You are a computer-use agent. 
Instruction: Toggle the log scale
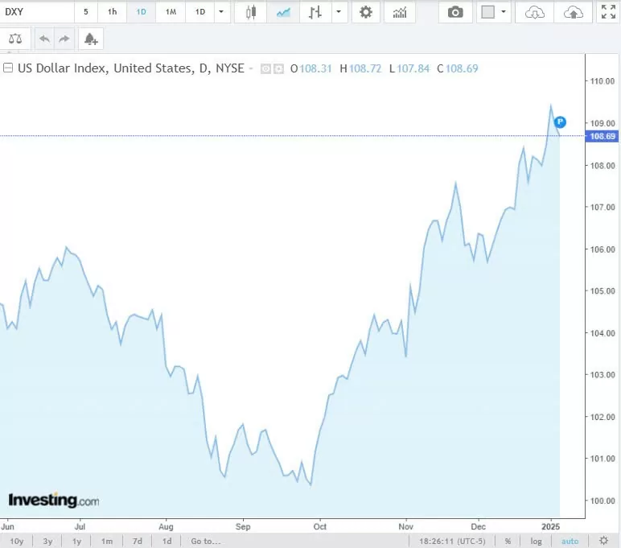(x=536, y=541)
